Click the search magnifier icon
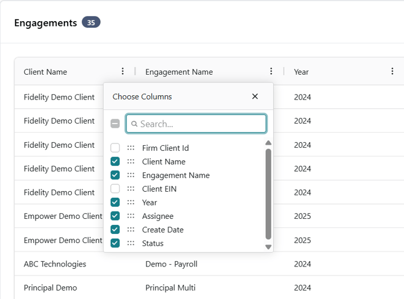404x299 pixels. (134, 124)
